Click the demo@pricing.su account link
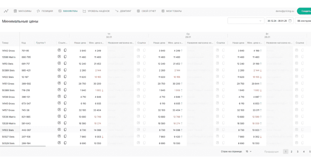The height and width of the screenshot is (163, 311). click(285, 11)
